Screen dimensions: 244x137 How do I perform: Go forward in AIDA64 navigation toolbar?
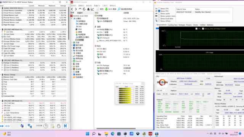pyautogui.click(x=76, y=9)
